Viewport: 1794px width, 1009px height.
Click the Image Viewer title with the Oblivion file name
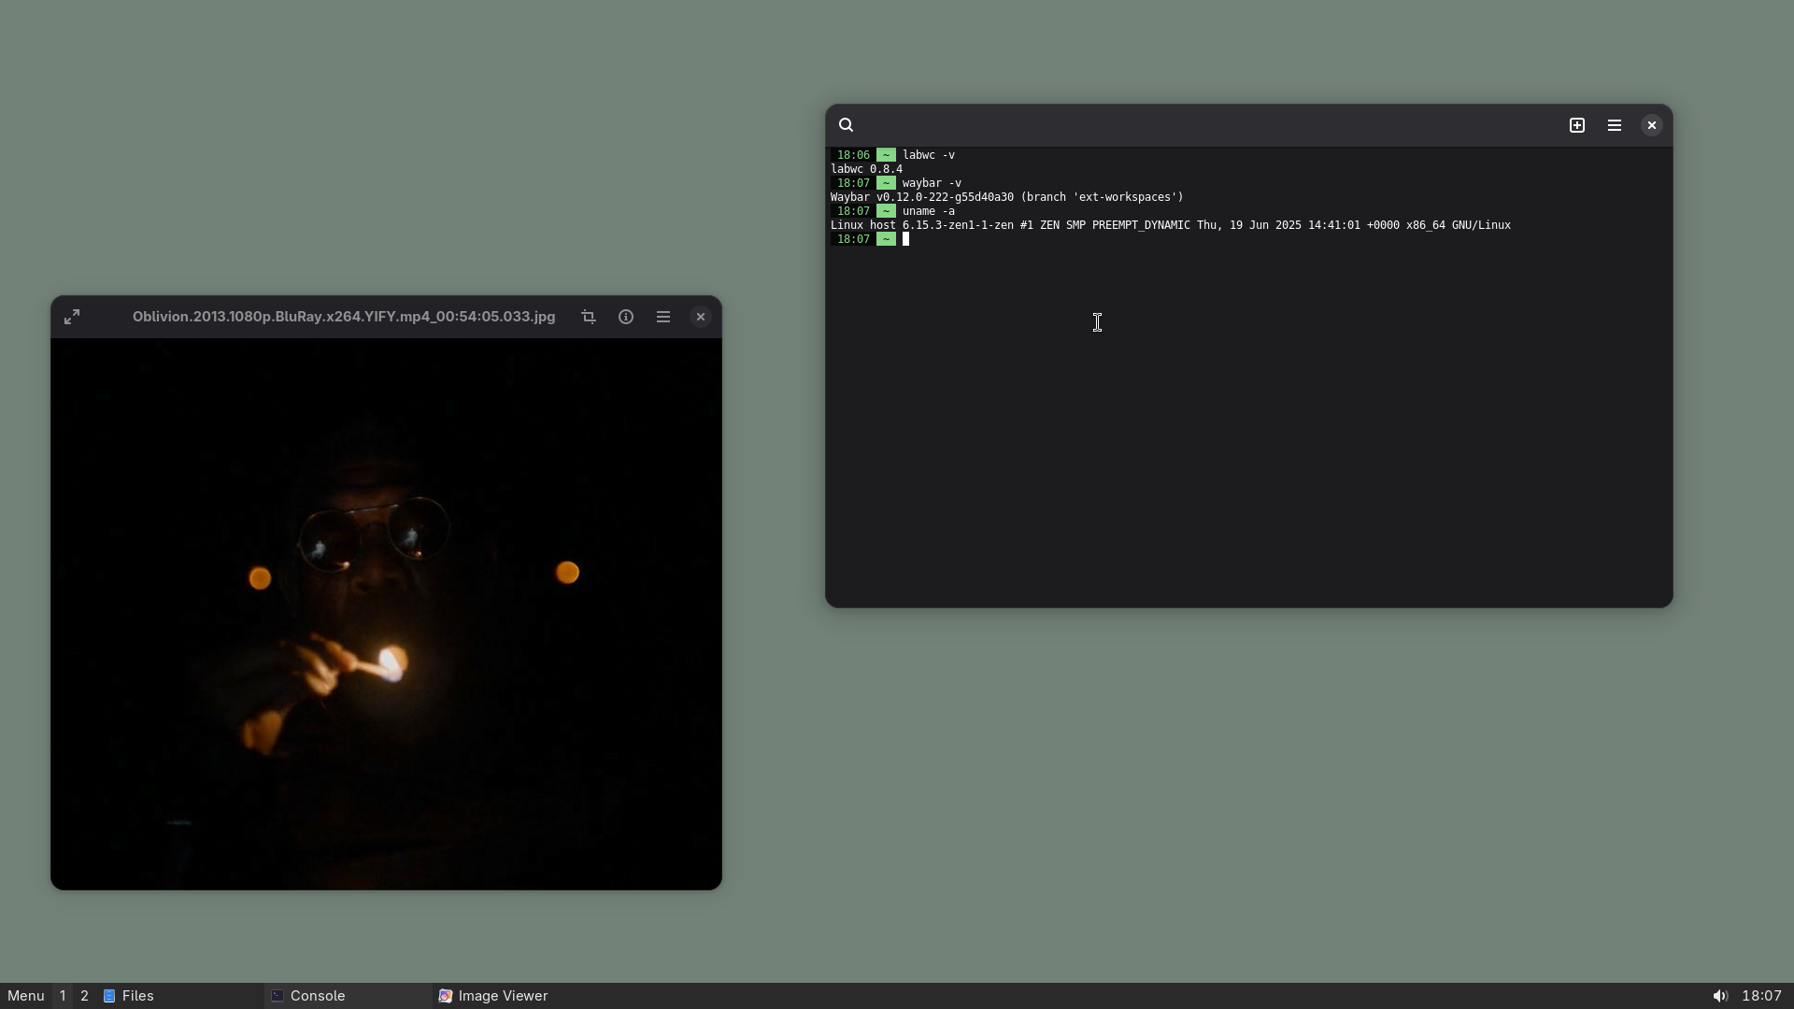pos(344,317)
